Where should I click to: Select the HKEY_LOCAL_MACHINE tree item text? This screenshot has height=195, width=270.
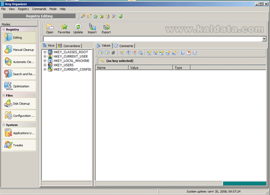71,60
